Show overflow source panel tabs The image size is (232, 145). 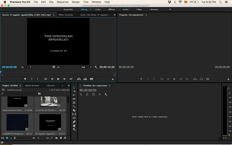click(x=115, y=15)
